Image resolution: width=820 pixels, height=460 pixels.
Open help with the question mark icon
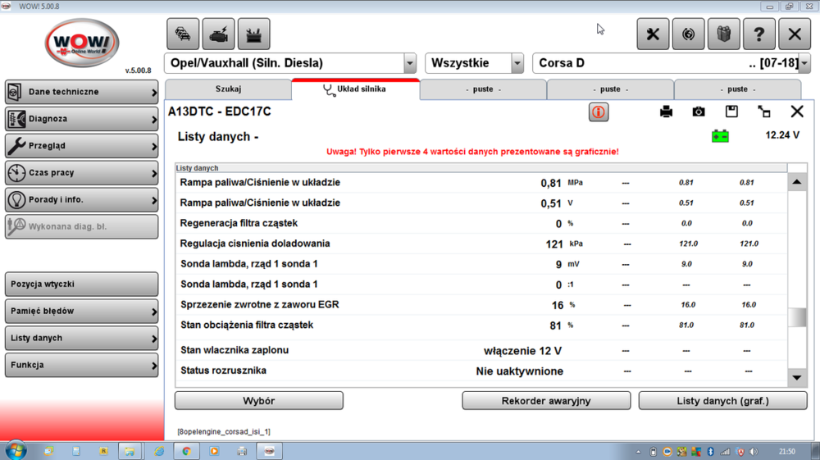[x=758, y=34]
